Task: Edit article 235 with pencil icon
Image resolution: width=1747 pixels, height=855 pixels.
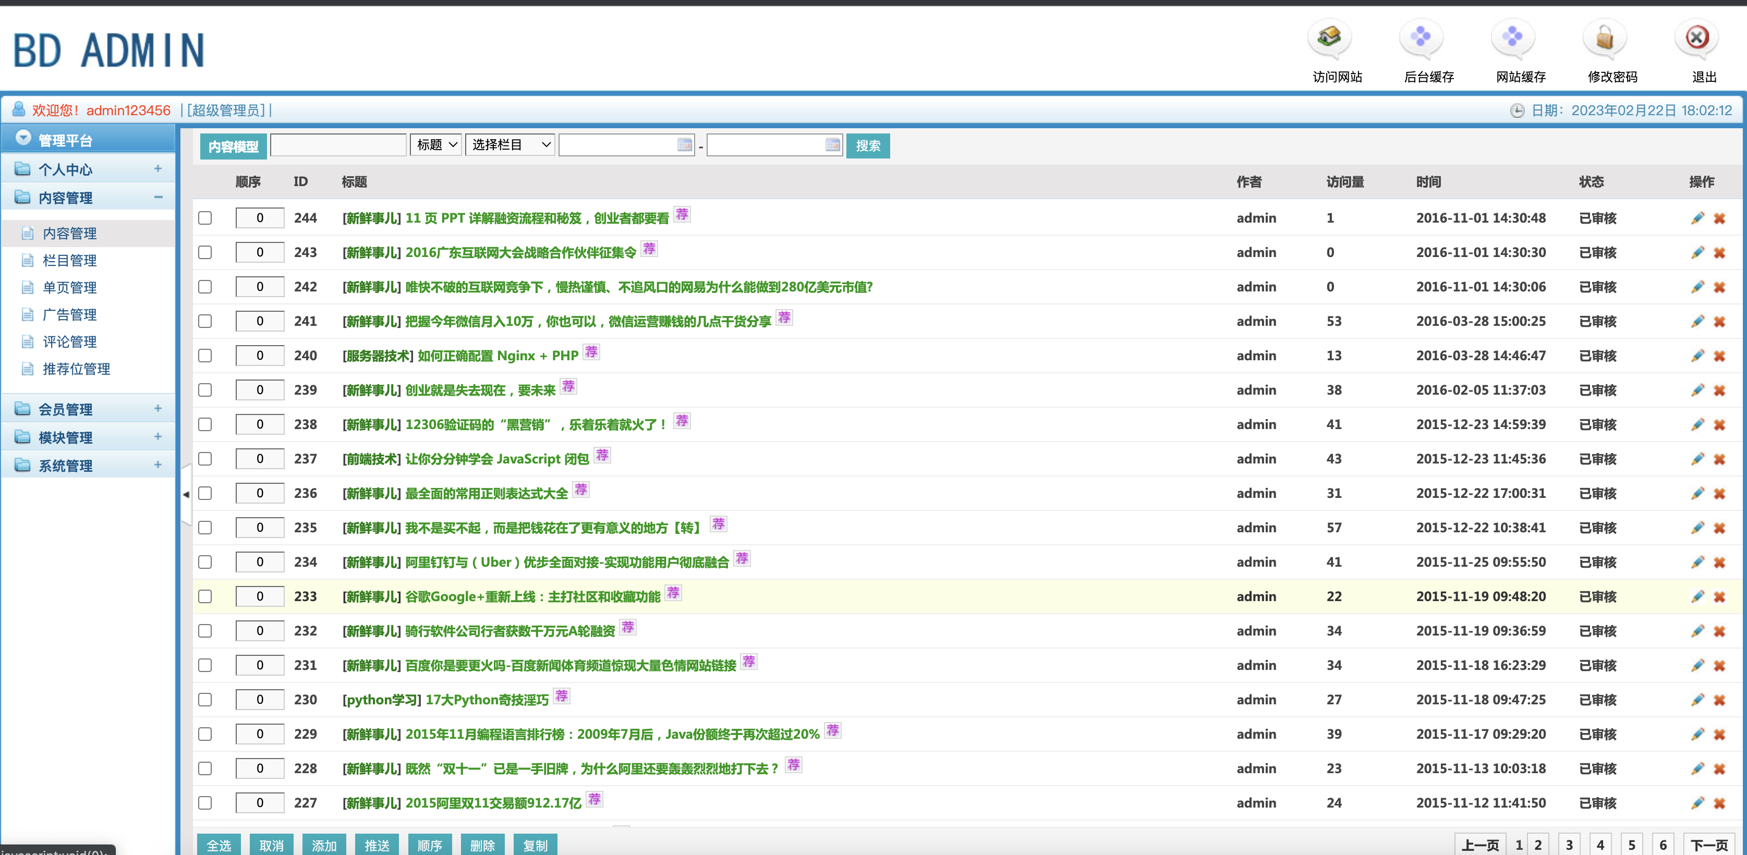Action: tap(1697, 528)
